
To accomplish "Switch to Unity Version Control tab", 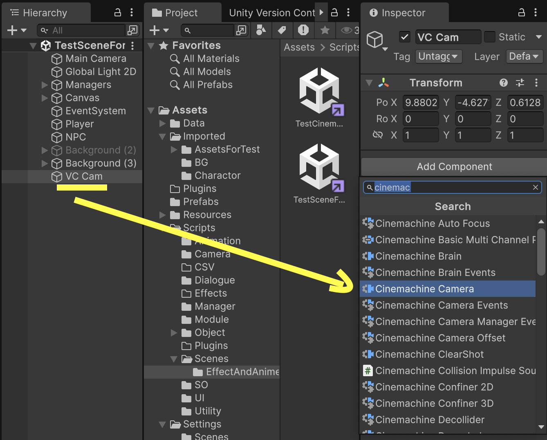I will [x=271, y=13].
